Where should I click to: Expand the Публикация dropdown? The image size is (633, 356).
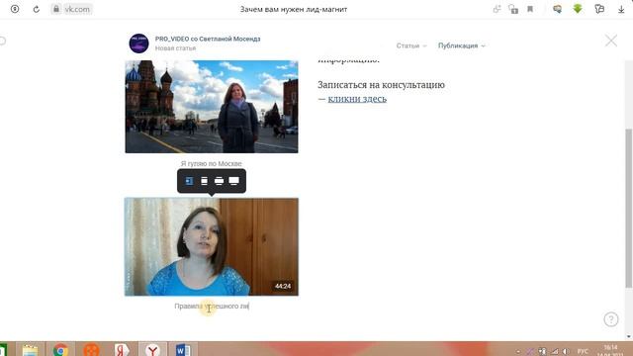(x=462, y=45)
